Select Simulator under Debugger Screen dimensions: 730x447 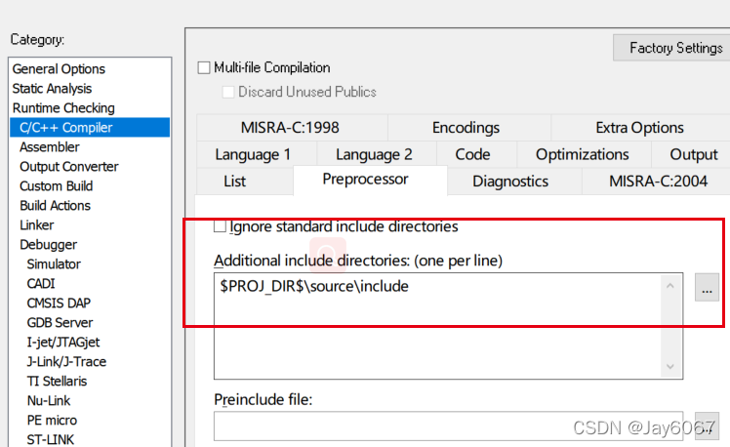click(54, 264)
